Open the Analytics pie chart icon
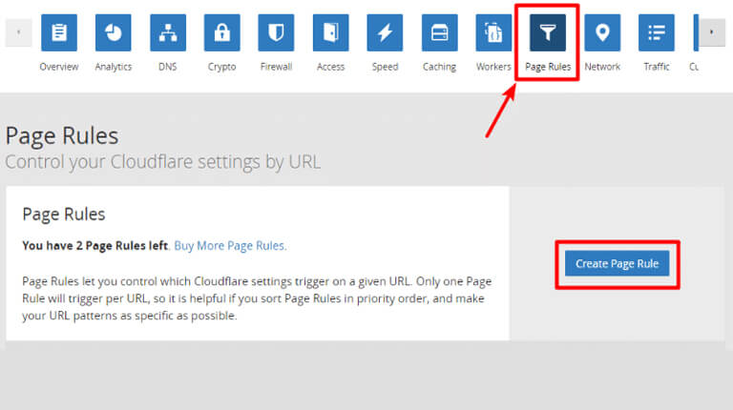733x410 pixels. click(x=114, y=32)
